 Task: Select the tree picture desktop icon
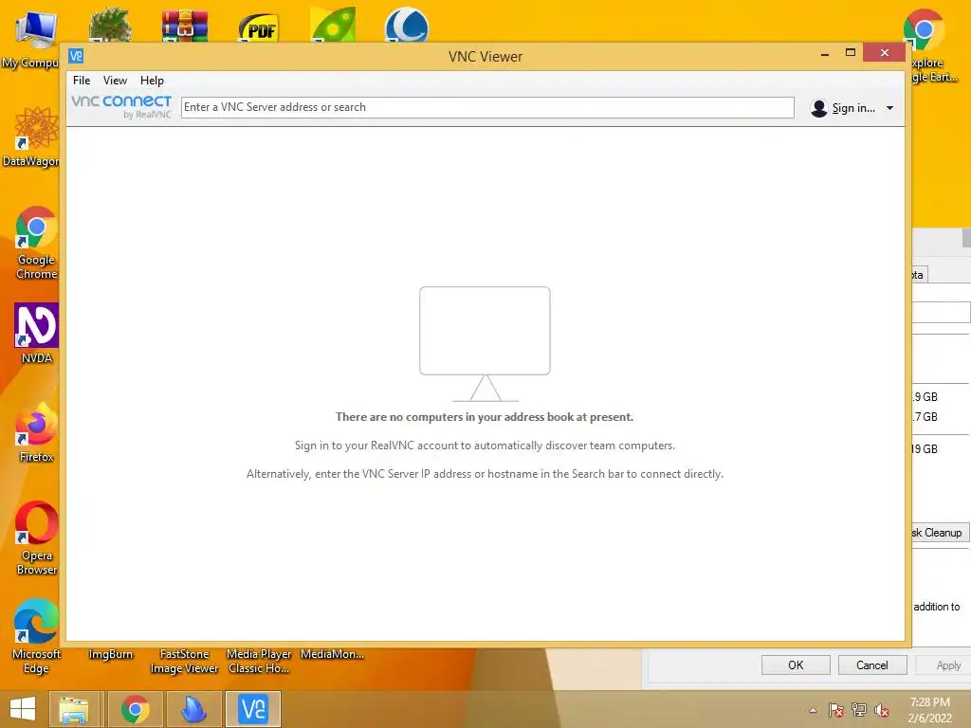110,25
